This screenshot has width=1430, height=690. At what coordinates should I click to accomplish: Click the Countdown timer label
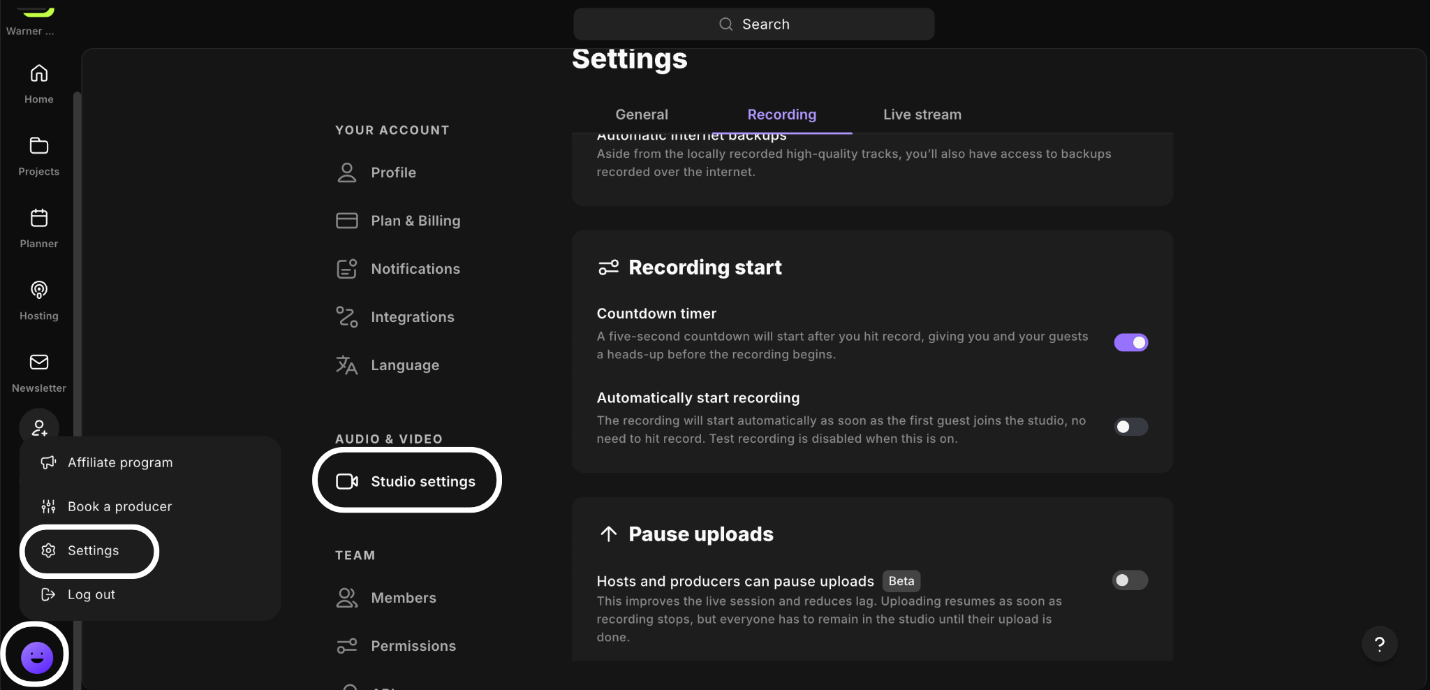tap(656, 314)
